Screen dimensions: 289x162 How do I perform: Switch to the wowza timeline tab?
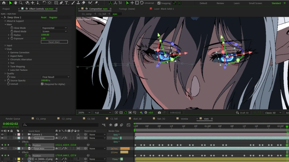pos(184,119)
